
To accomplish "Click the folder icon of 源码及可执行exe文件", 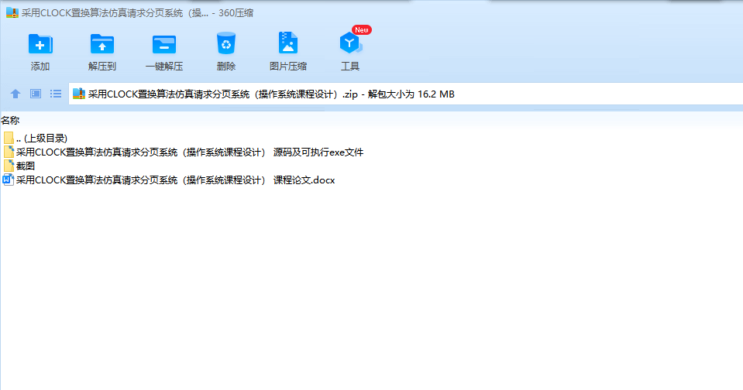I will pos(9,152).
